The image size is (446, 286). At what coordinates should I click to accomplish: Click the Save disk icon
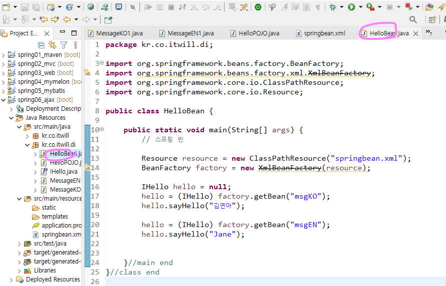tap(24, 7)
